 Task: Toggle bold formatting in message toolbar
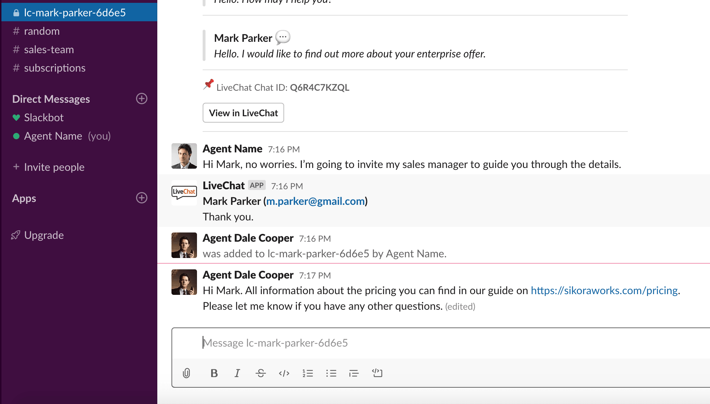point(214,373)
